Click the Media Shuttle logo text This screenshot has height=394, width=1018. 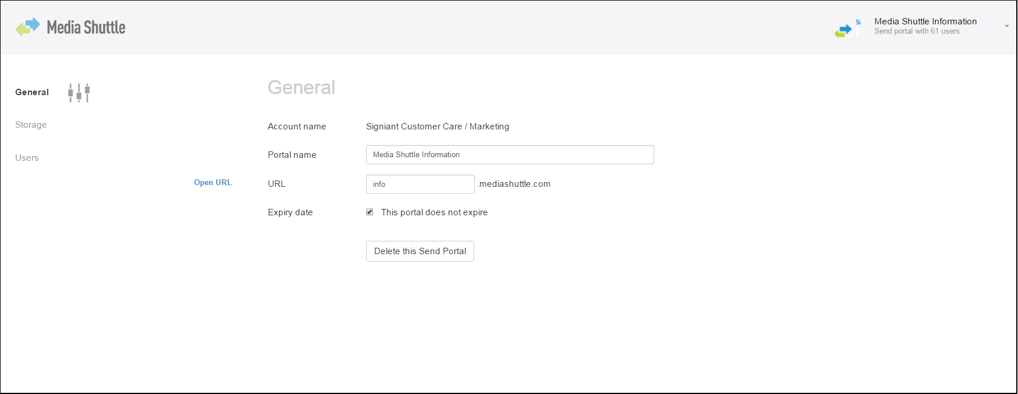(86, 27)
